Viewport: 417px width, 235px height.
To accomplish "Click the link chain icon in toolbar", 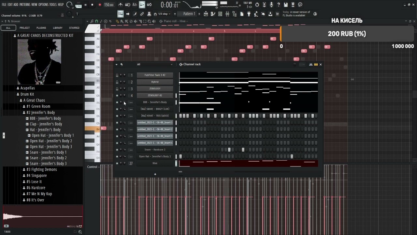I will pyautogui.click(x=142, y=14).
